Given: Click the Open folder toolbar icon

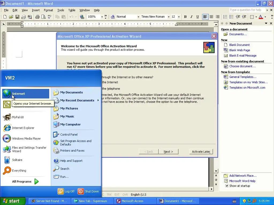Looking at the screenshot, I should (x=11, y=17).
